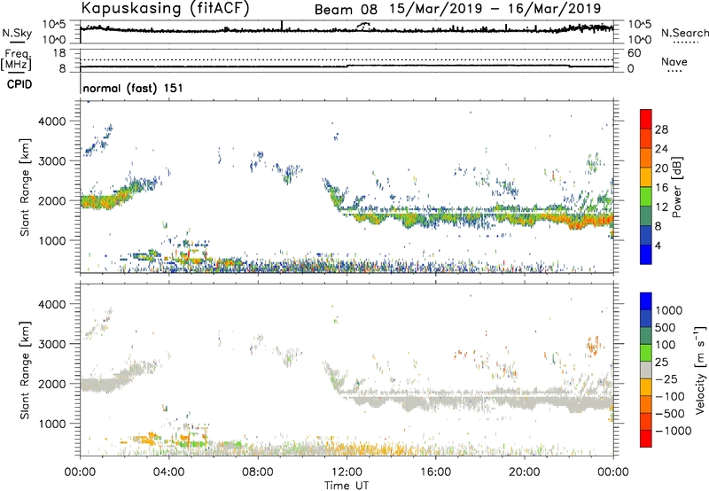Click the red bottom segment of velocity colorbar
The height and width of the screenshot is (491, 709).
[x=646, y=439]
